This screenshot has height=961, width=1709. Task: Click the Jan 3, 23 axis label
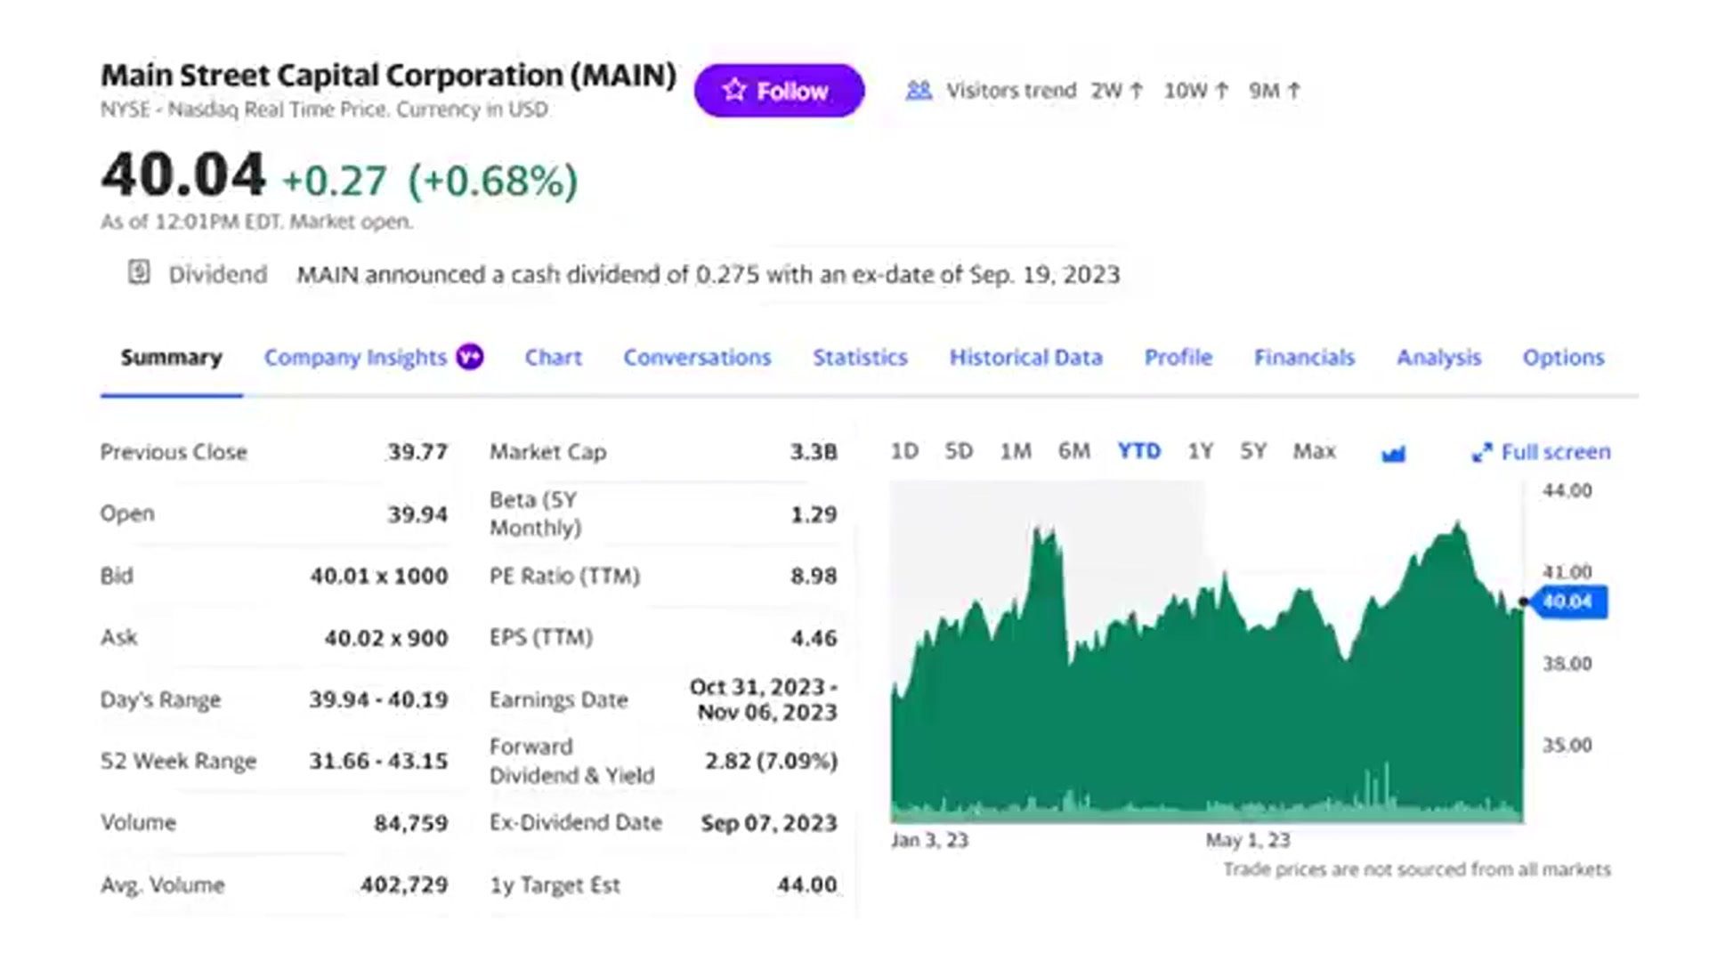(929, 840)
